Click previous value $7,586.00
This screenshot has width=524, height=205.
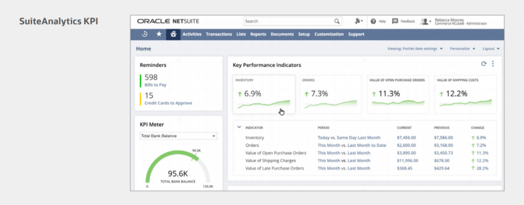[444, 138]
